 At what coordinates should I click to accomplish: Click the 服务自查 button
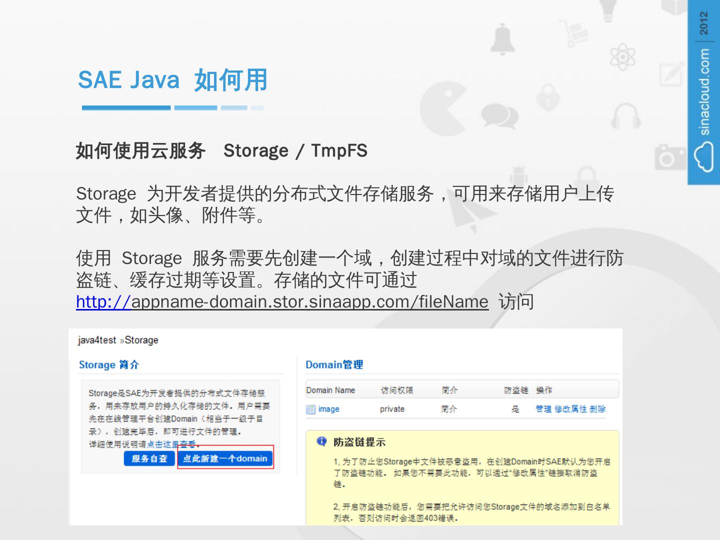[149, 458]
